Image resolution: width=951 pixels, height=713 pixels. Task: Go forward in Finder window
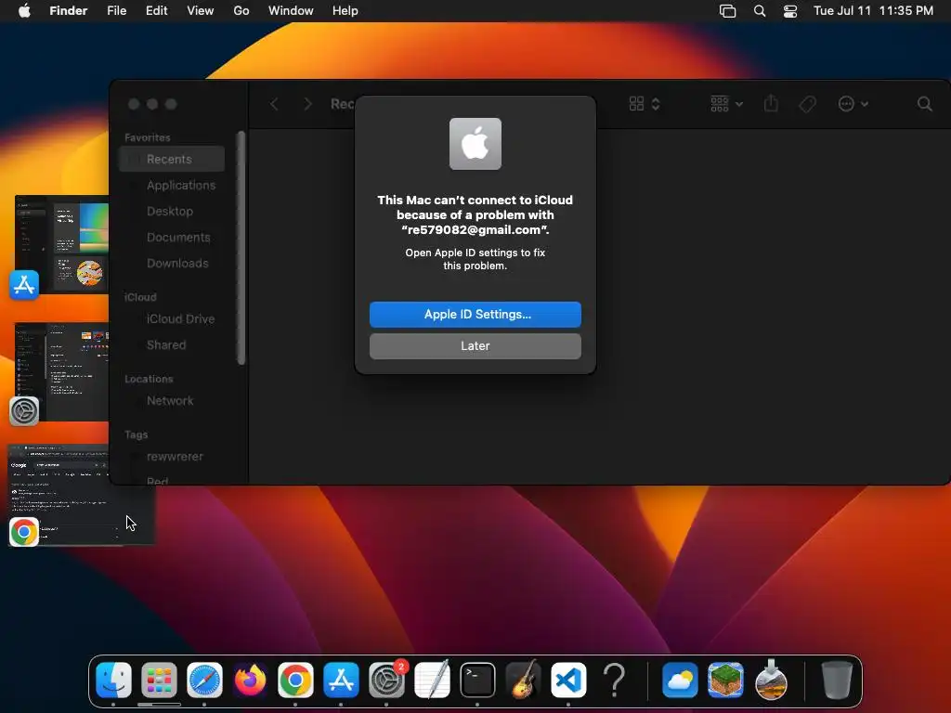click(x=307, y=104)
